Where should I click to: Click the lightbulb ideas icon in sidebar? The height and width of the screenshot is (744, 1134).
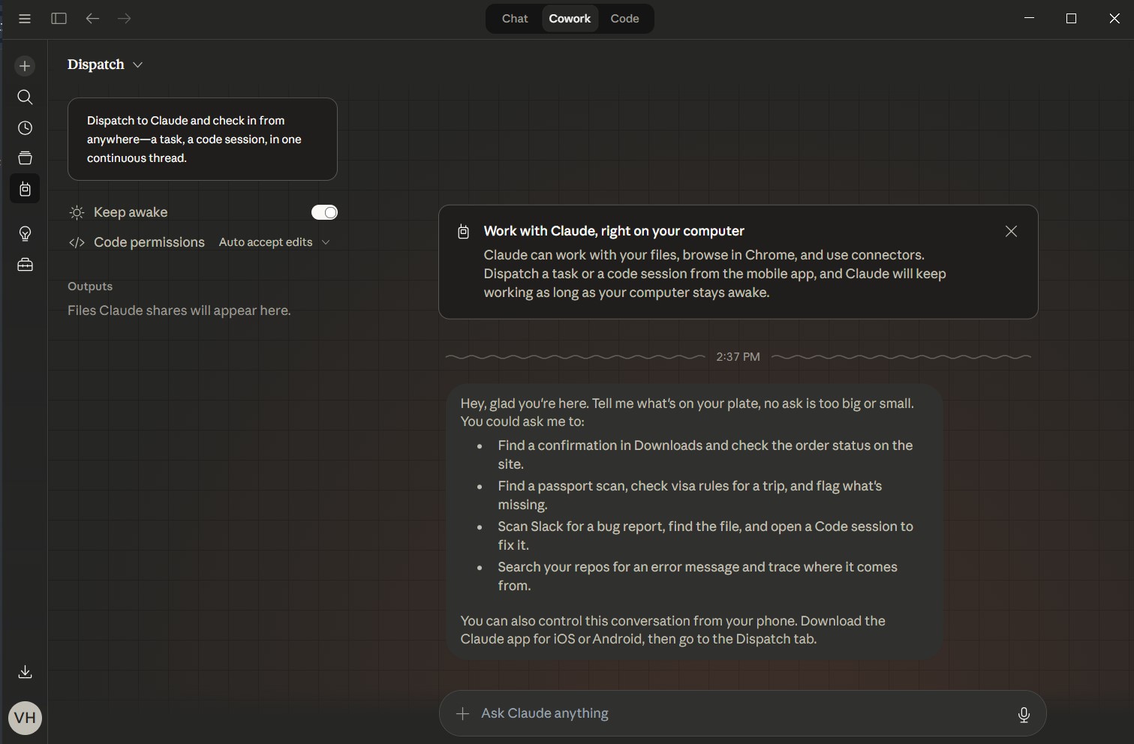tap(25, 234)
